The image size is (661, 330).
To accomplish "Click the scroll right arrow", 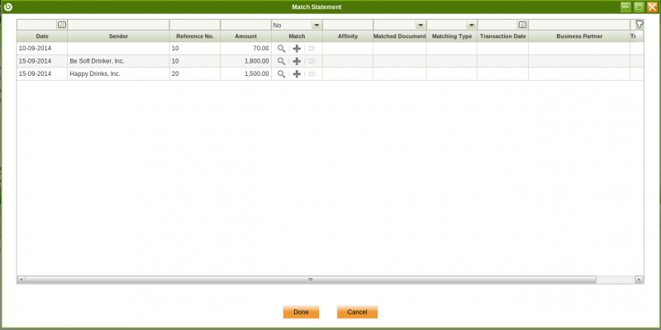I will [639, 280].
